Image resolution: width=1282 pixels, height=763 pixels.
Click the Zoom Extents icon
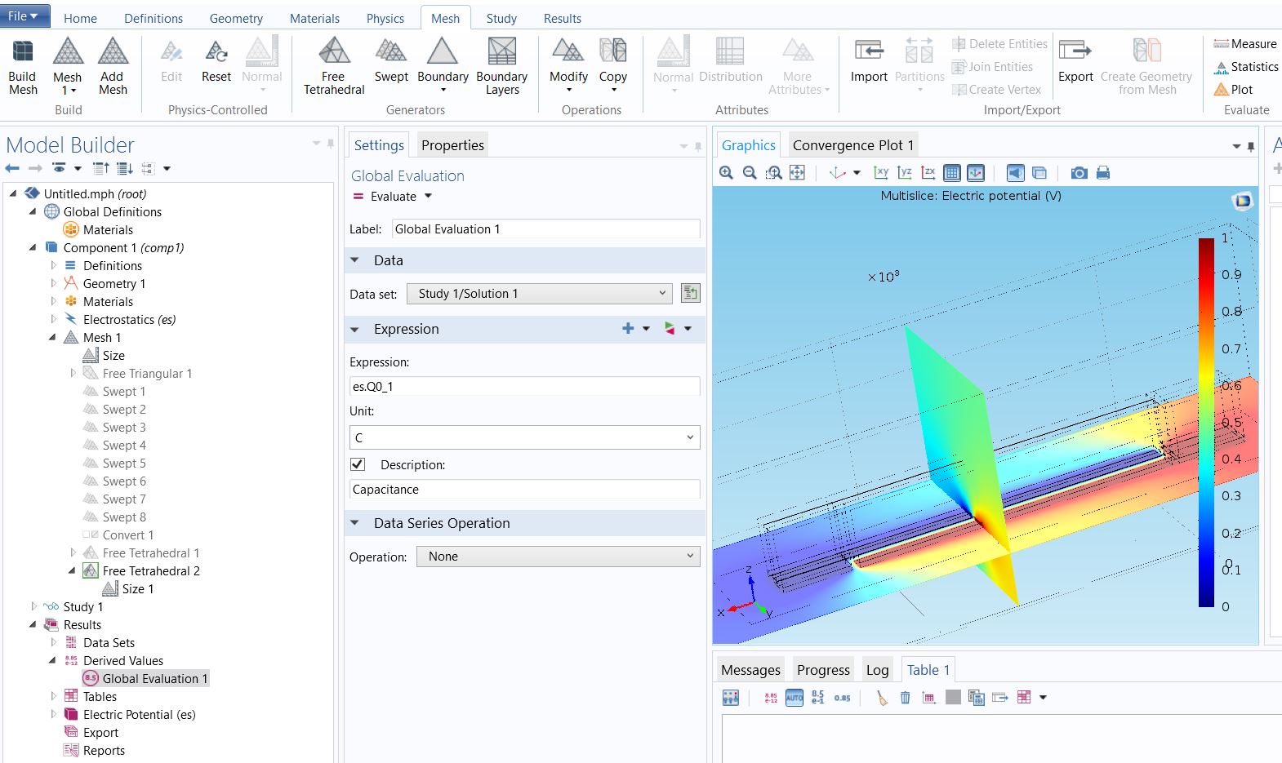[797, 173]
